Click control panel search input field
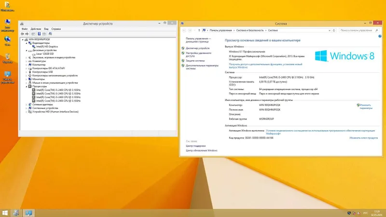The width and height of the screenshot is (386, 217). coord(357,30)
